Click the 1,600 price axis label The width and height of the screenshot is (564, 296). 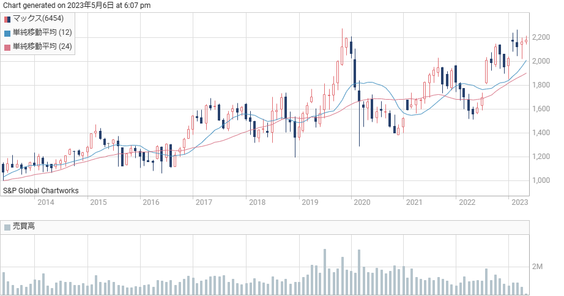tap(541, 109)
